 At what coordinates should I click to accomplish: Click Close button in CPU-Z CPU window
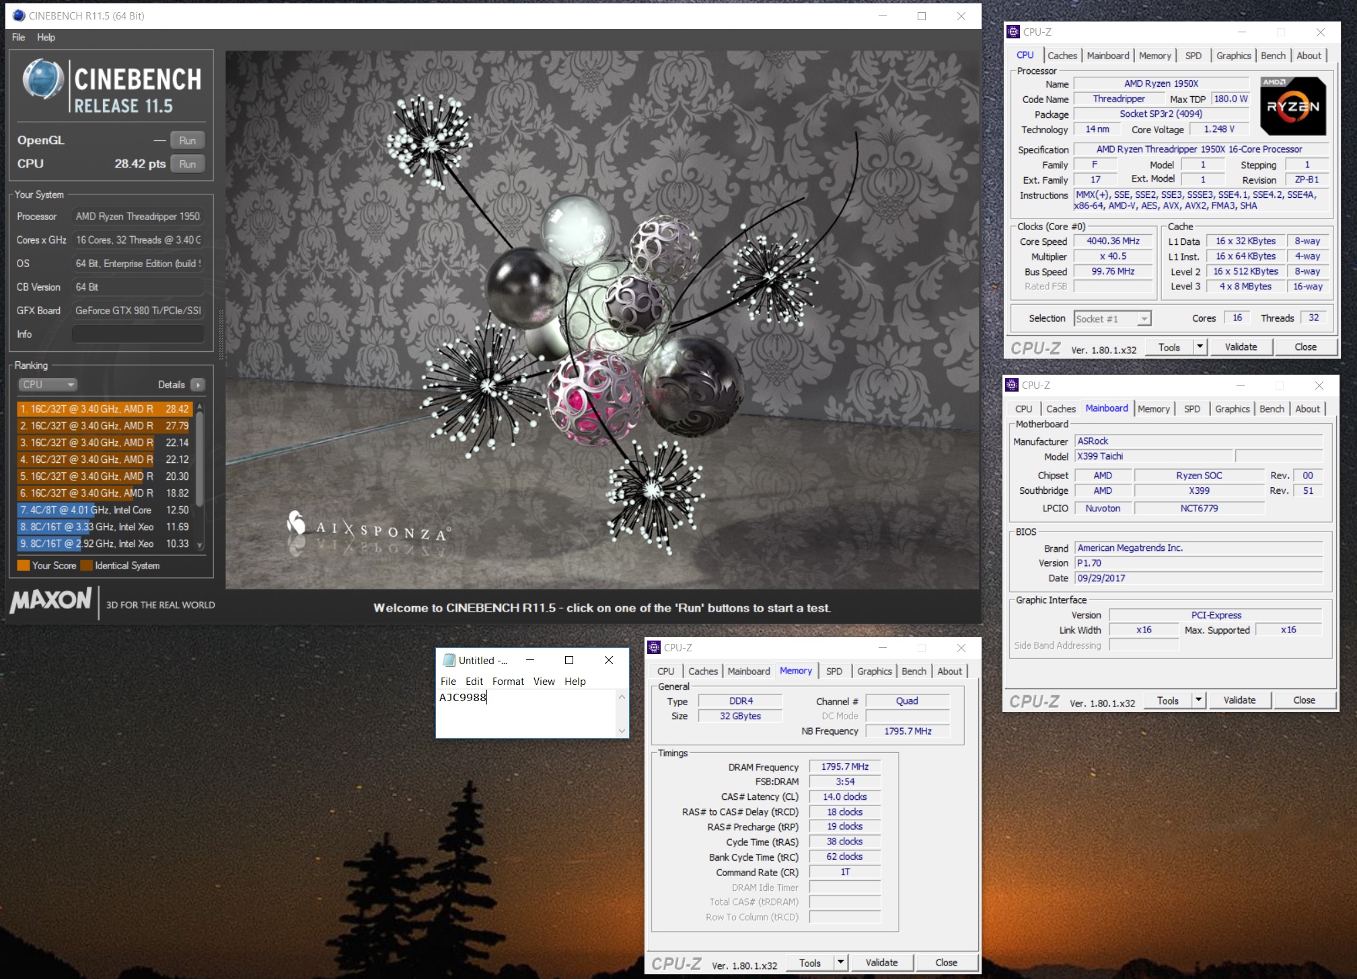pyautogui.click(x=1305, y=347)
